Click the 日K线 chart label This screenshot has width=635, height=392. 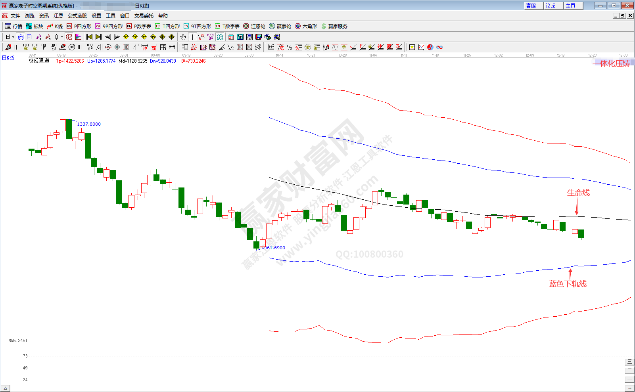click(x=8, y=58)
